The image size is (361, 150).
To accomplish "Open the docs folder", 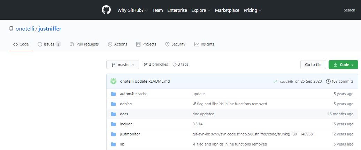I will (124, 114).
